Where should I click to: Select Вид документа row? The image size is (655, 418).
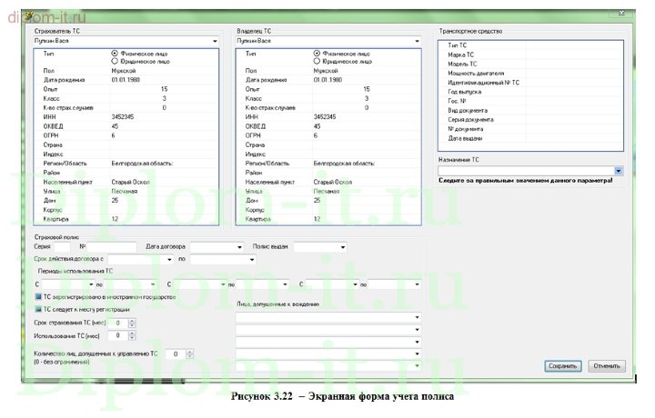point(530,110)
